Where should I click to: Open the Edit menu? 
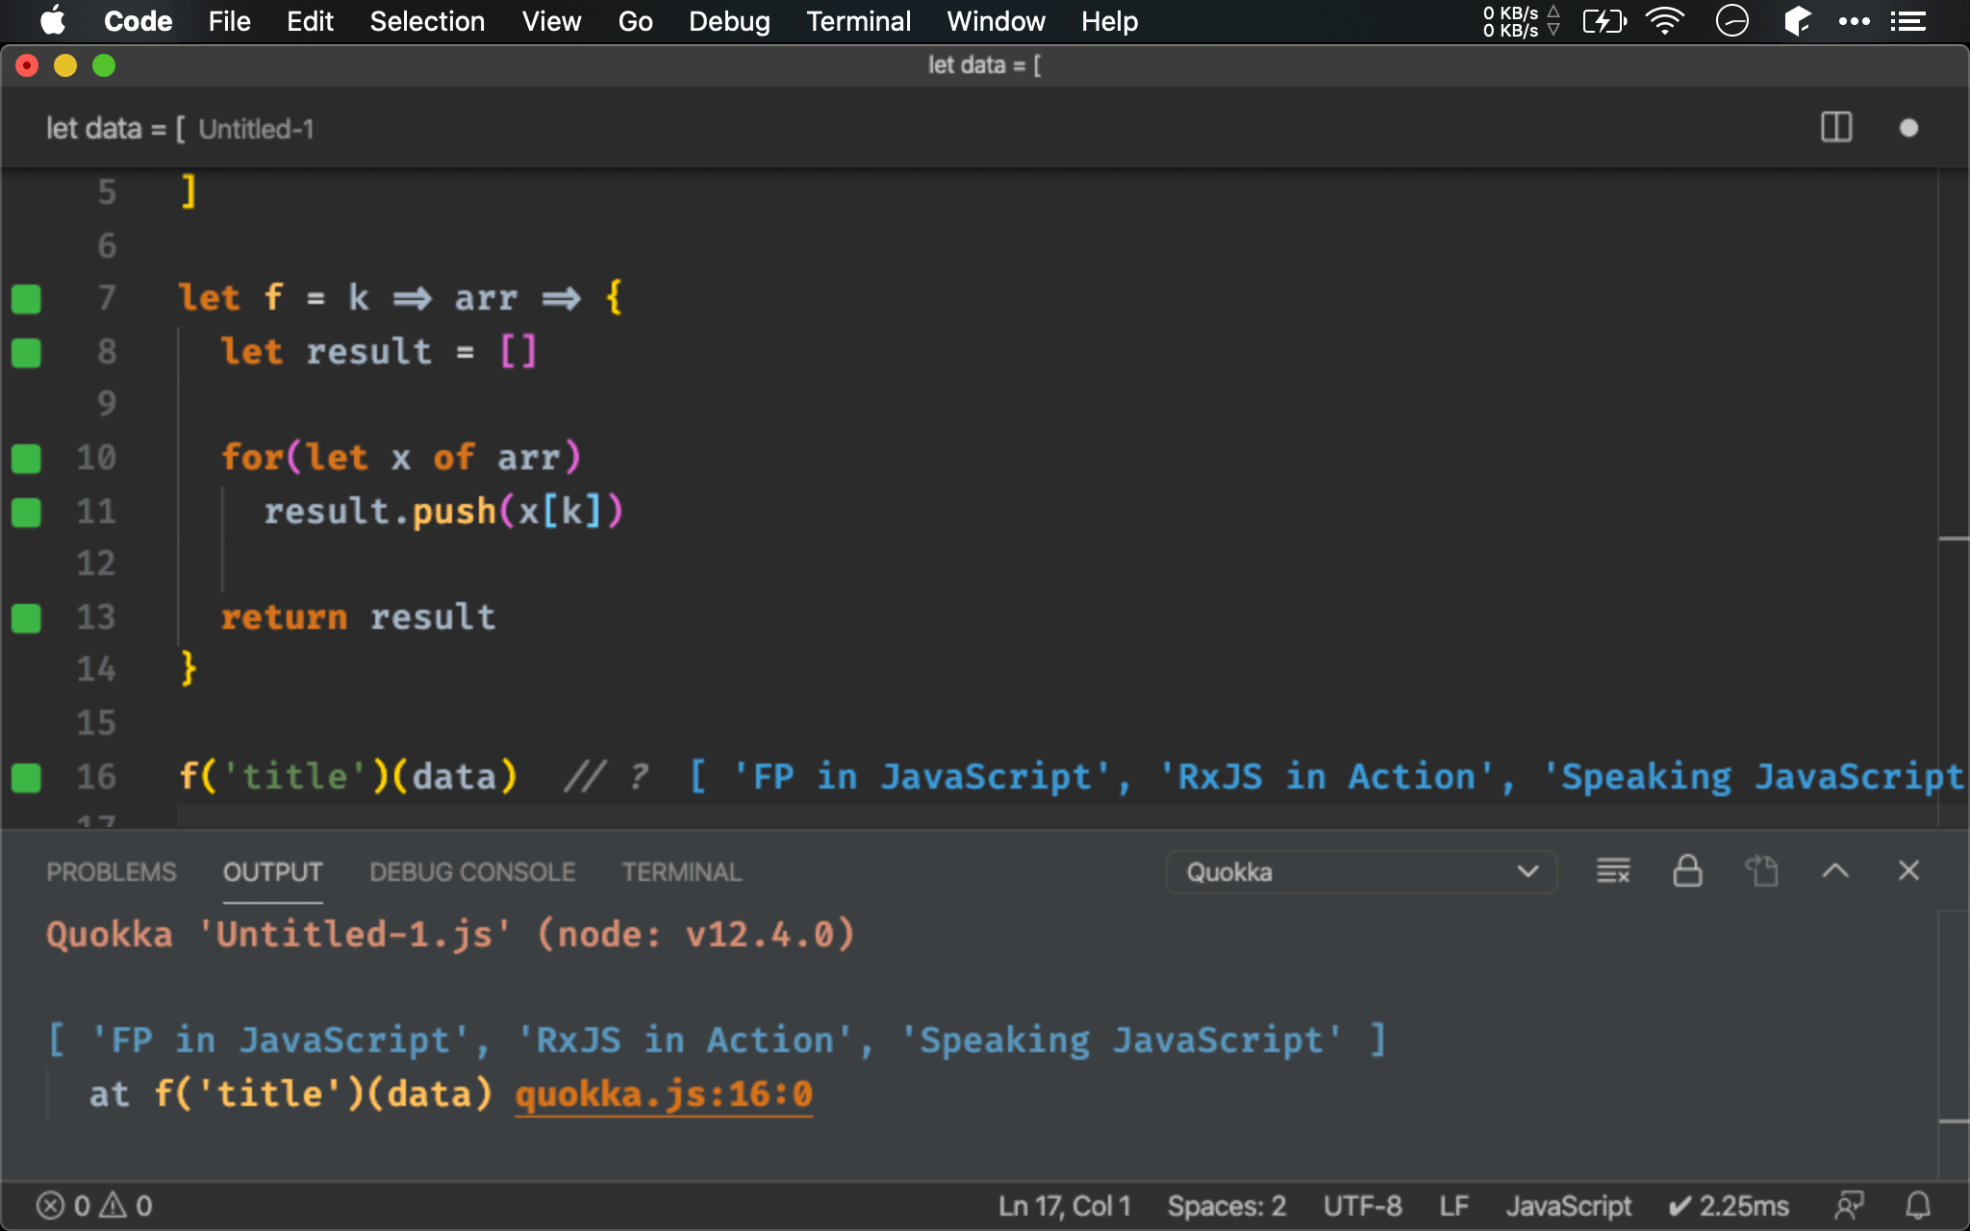[310, 21]
